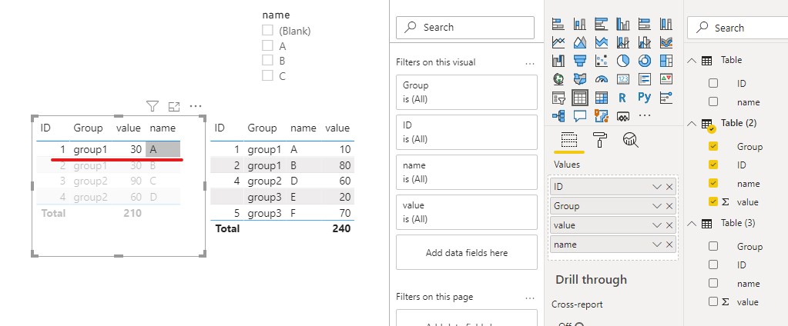Check option C in the name slicer
The image size is (788, 326).
pyautogui.click(x=267, y=75)
